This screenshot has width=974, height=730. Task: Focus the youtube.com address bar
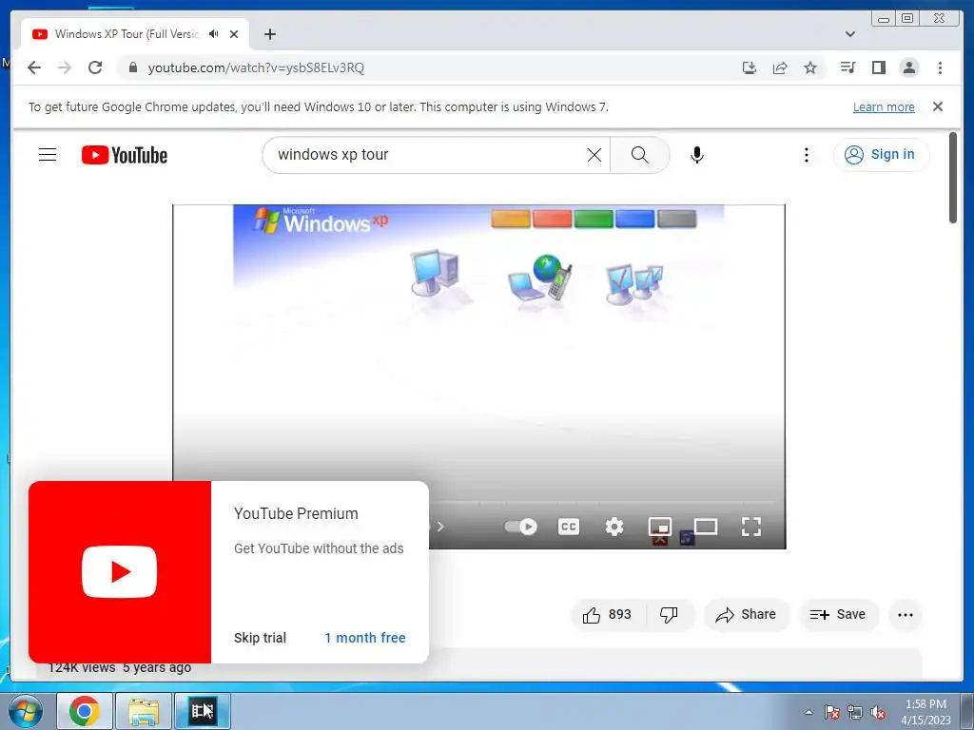click(435, 67)
